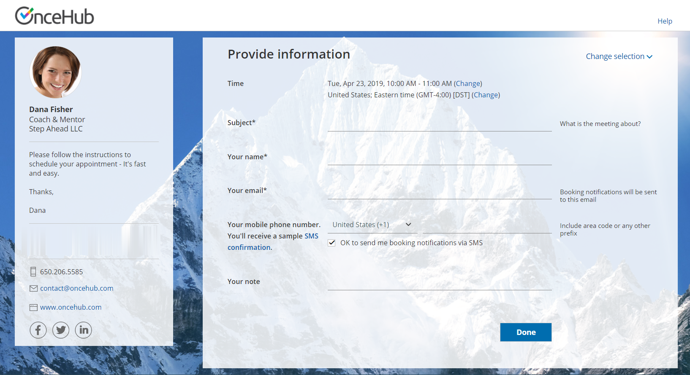Visit the www.oncehub.com link

[71, 307]
